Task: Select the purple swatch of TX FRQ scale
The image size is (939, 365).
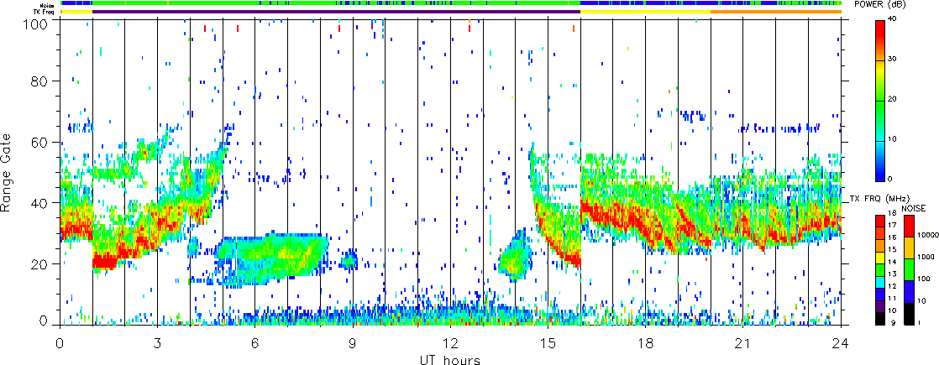Action: 879,306
